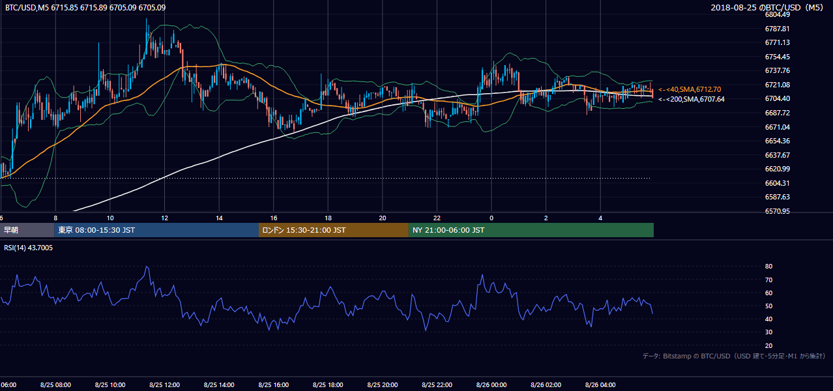Click the bottom date label 8/25 12:00
This screenshot has width=833, height=391.
click(x=164, y=385)
